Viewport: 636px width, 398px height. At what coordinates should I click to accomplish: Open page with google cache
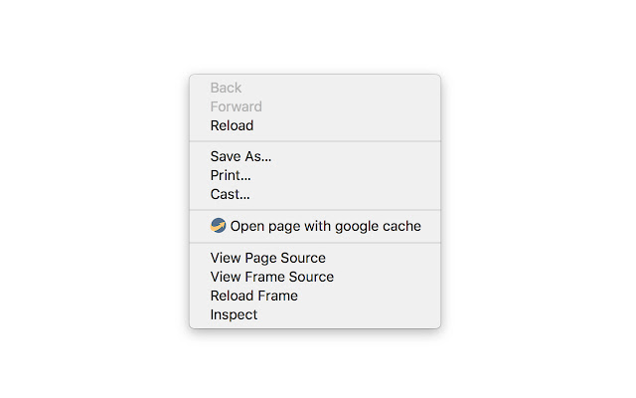325,226
